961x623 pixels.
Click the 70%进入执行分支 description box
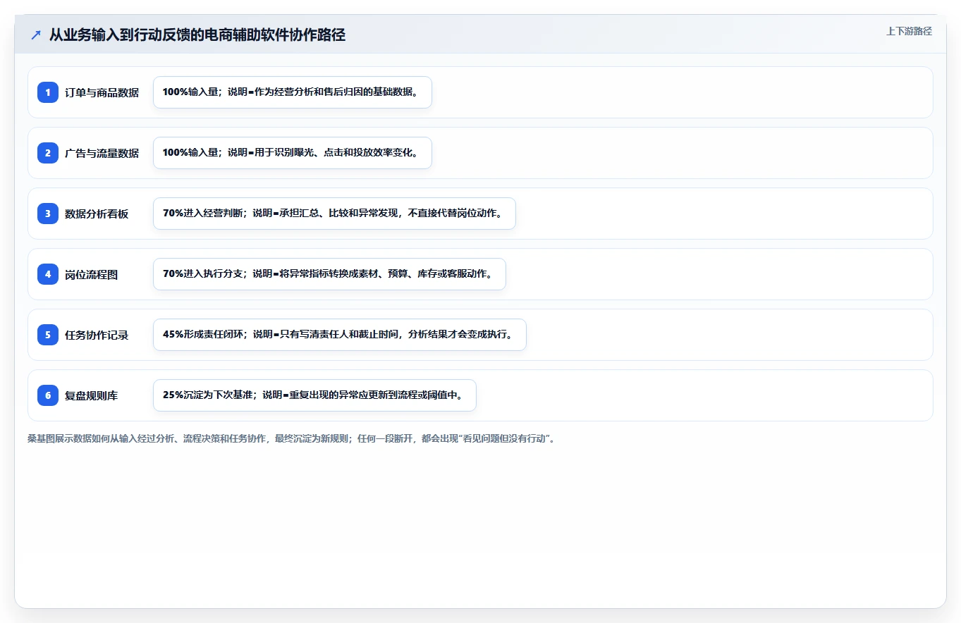329,274
